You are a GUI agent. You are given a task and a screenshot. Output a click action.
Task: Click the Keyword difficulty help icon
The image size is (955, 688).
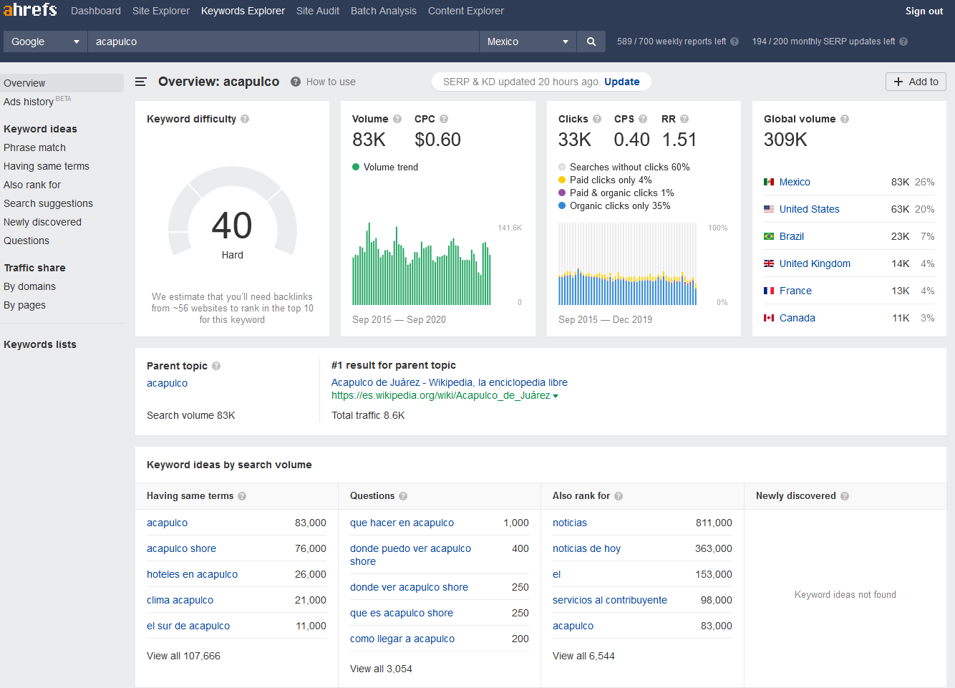[245, 118]
